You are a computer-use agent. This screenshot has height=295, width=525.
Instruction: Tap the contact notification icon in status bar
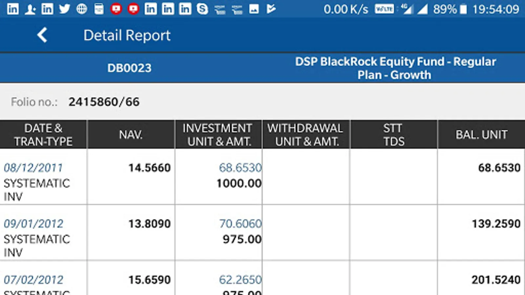(30, 9)
